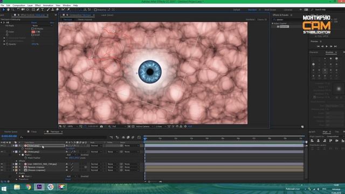Click play in the Preview panel

[327, 46]
